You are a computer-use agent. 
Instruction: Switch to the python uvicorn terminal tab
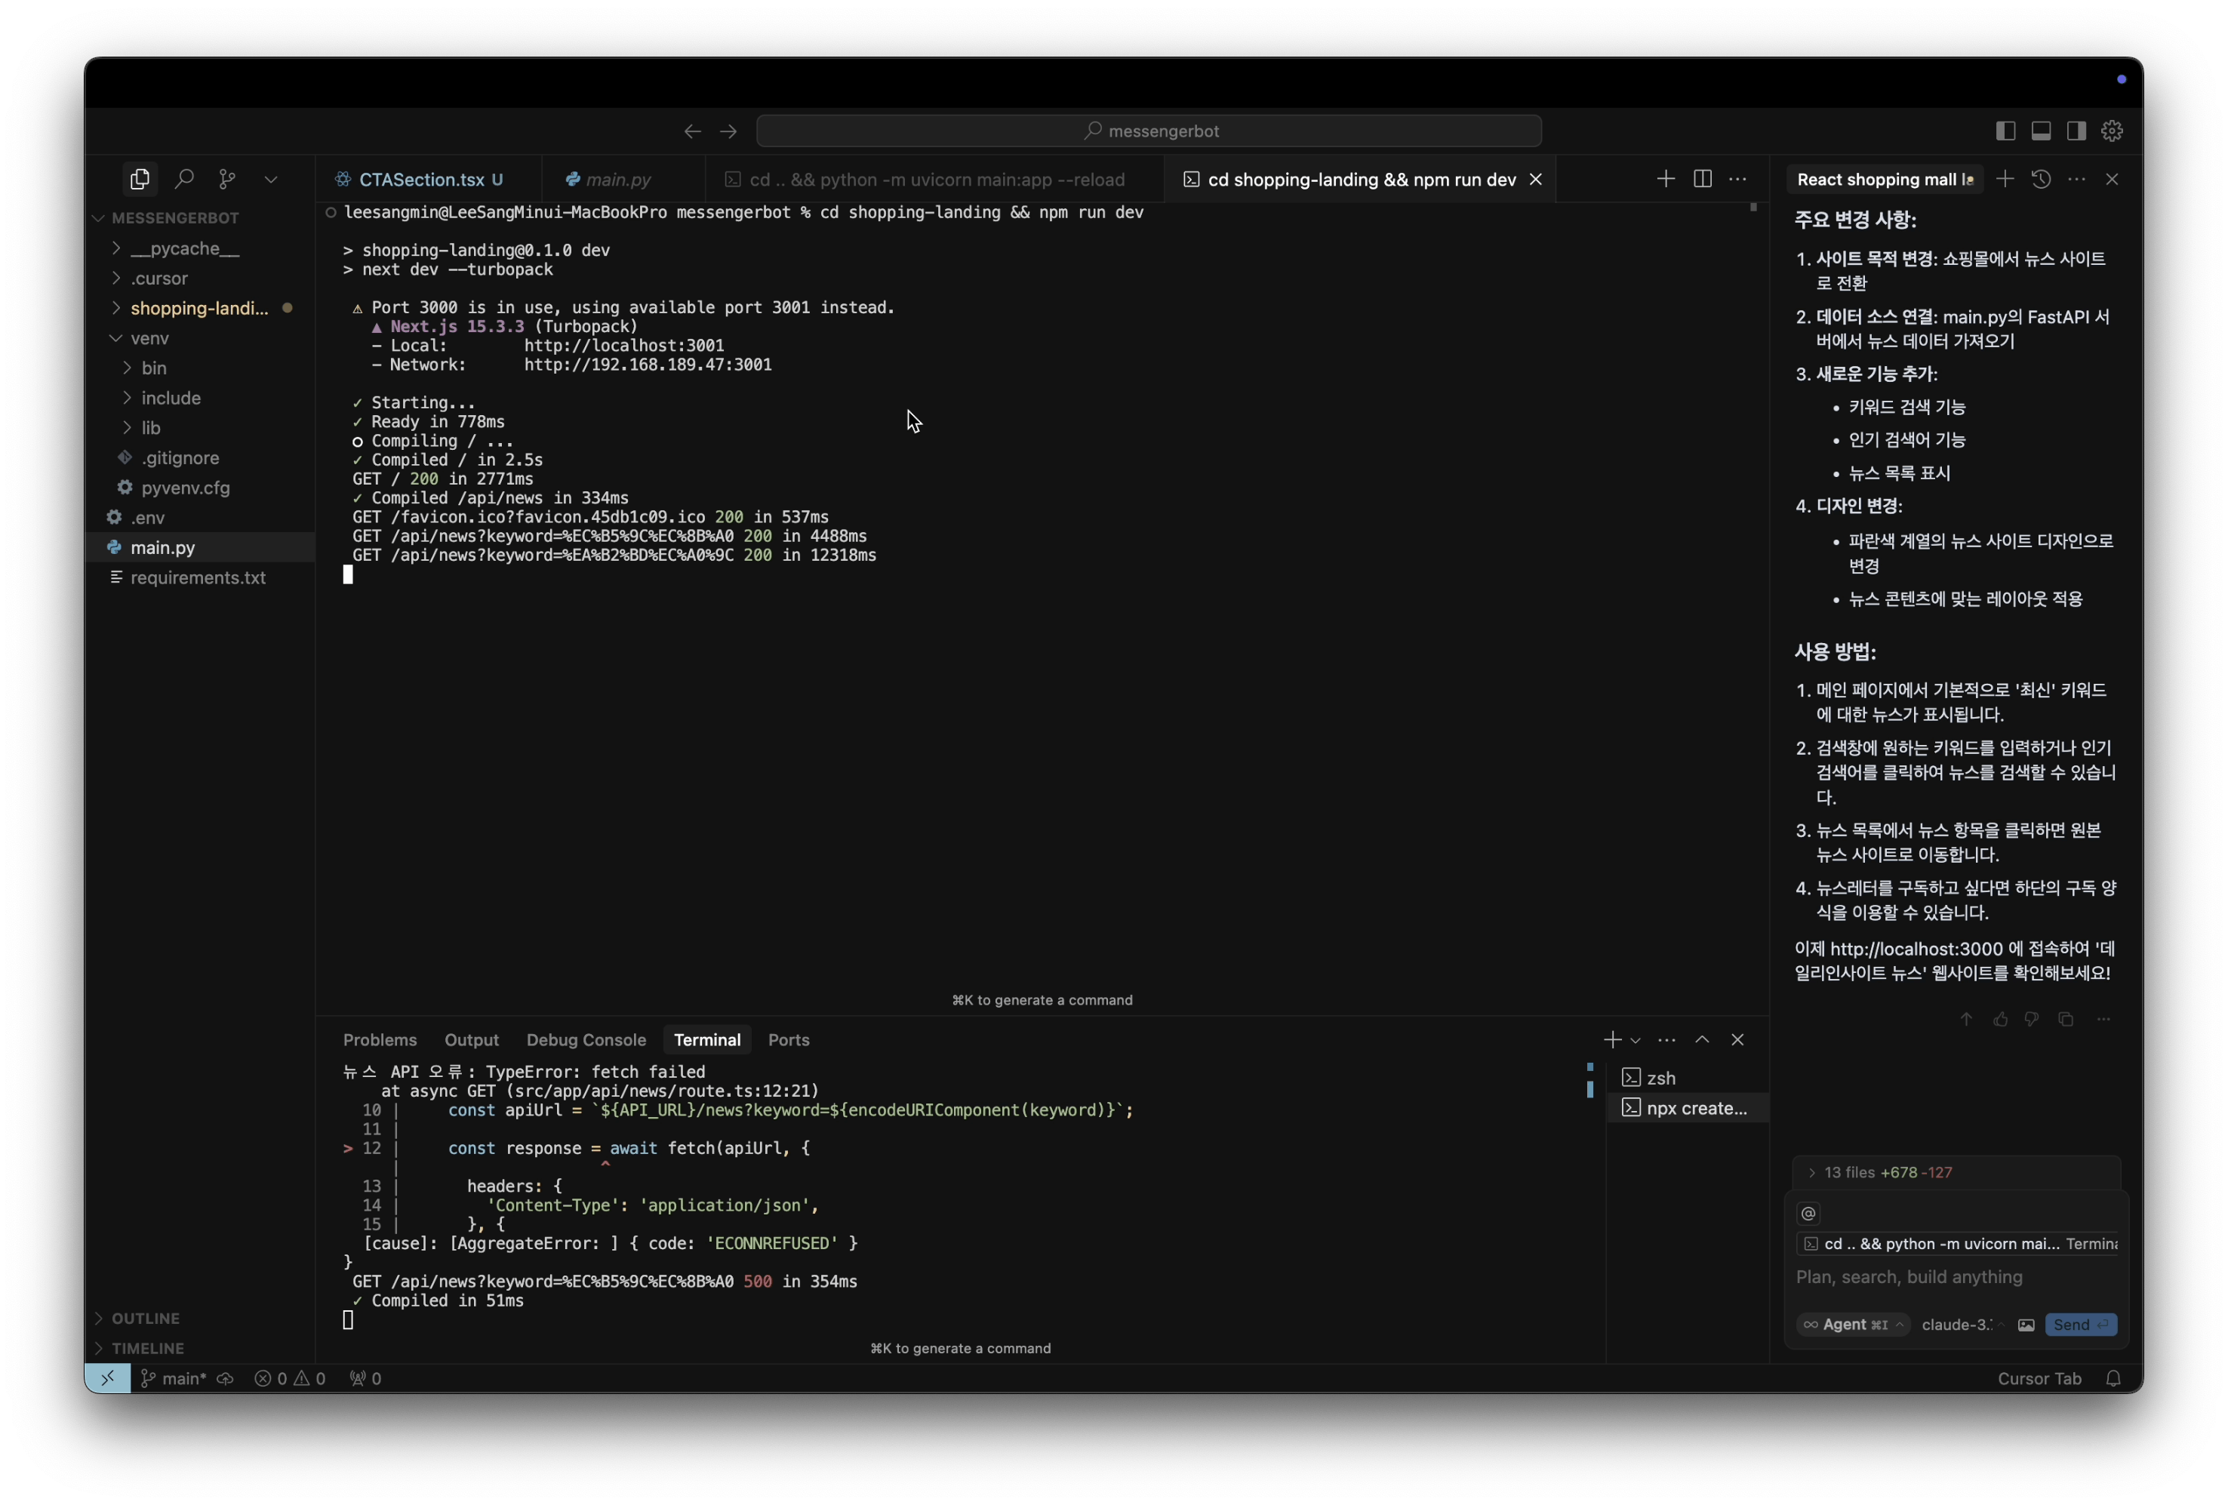click(934, 180)
